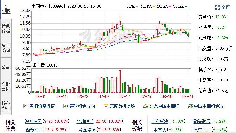Click the 查询该股行情 chart icon
This screenshot has height=133, width=236.
26,106
